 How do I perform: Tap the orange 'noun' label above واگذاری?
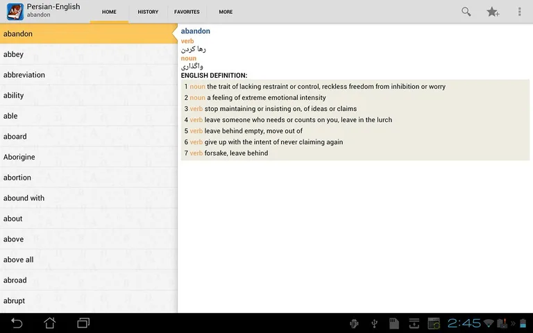[189, 58]
